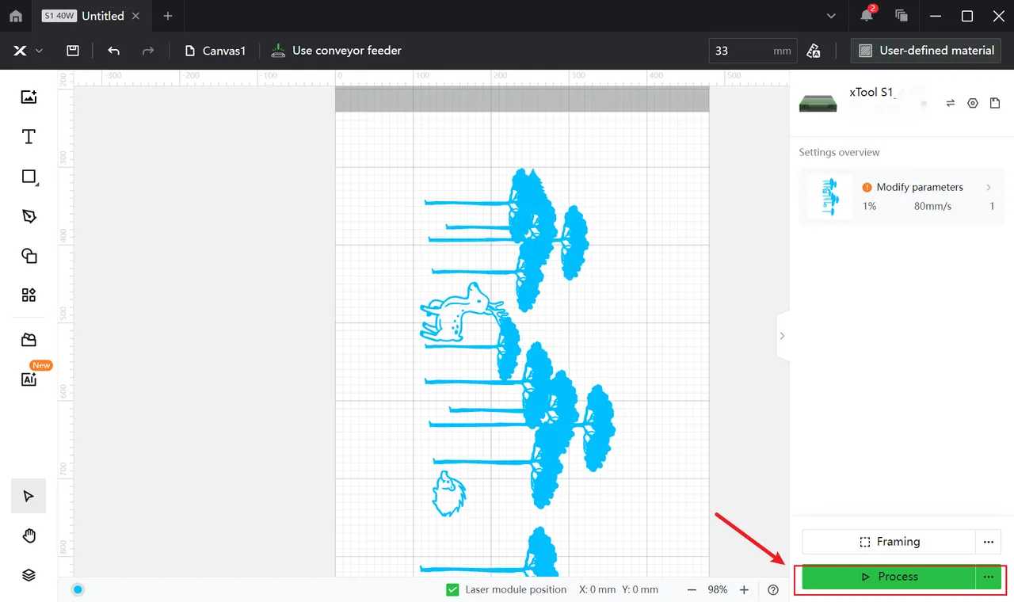The height and width of the screenshot is (602, 1014).
Task: Zoom in with the plus button
Action: [x=744, y=590]
